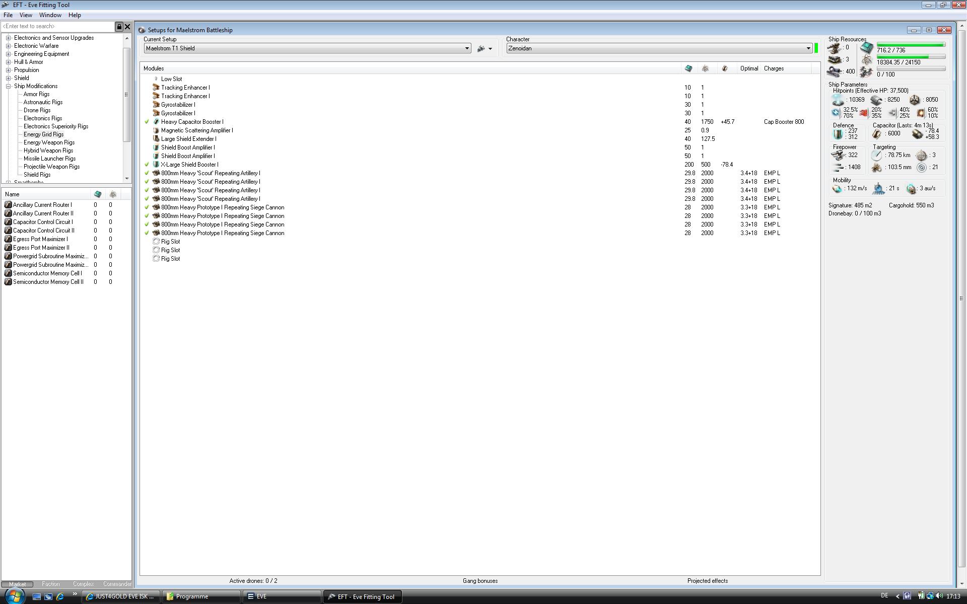Switch to the Faction tab
Image resolution: width=967 pixels, height=604 pixels.
pos(50,584)
